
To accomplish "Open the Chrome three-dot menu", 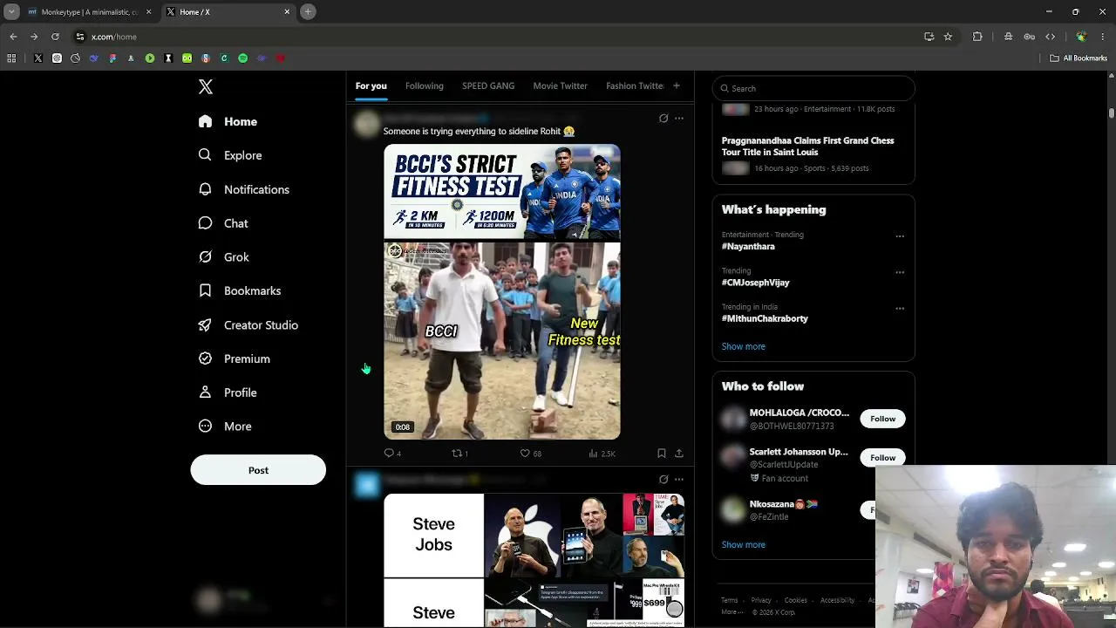I will point(1103,37).
